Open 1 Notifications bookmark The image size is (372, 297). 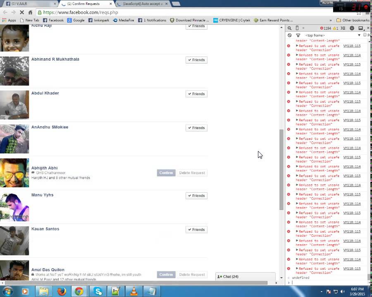(152, 20)
